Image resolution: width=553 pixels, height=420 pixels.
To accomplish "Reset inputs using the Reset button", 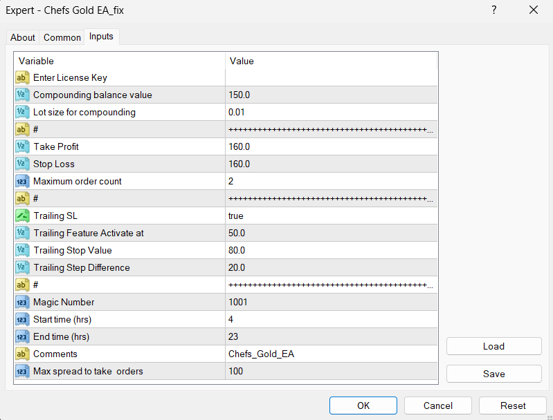I will [x=512, y=405].
